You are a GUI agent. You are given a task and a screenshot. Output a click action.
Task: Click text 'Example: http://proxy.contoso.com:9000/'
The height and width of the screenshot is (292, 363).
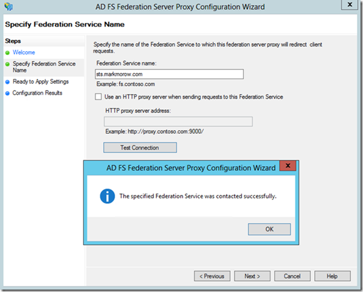[155, 132]
